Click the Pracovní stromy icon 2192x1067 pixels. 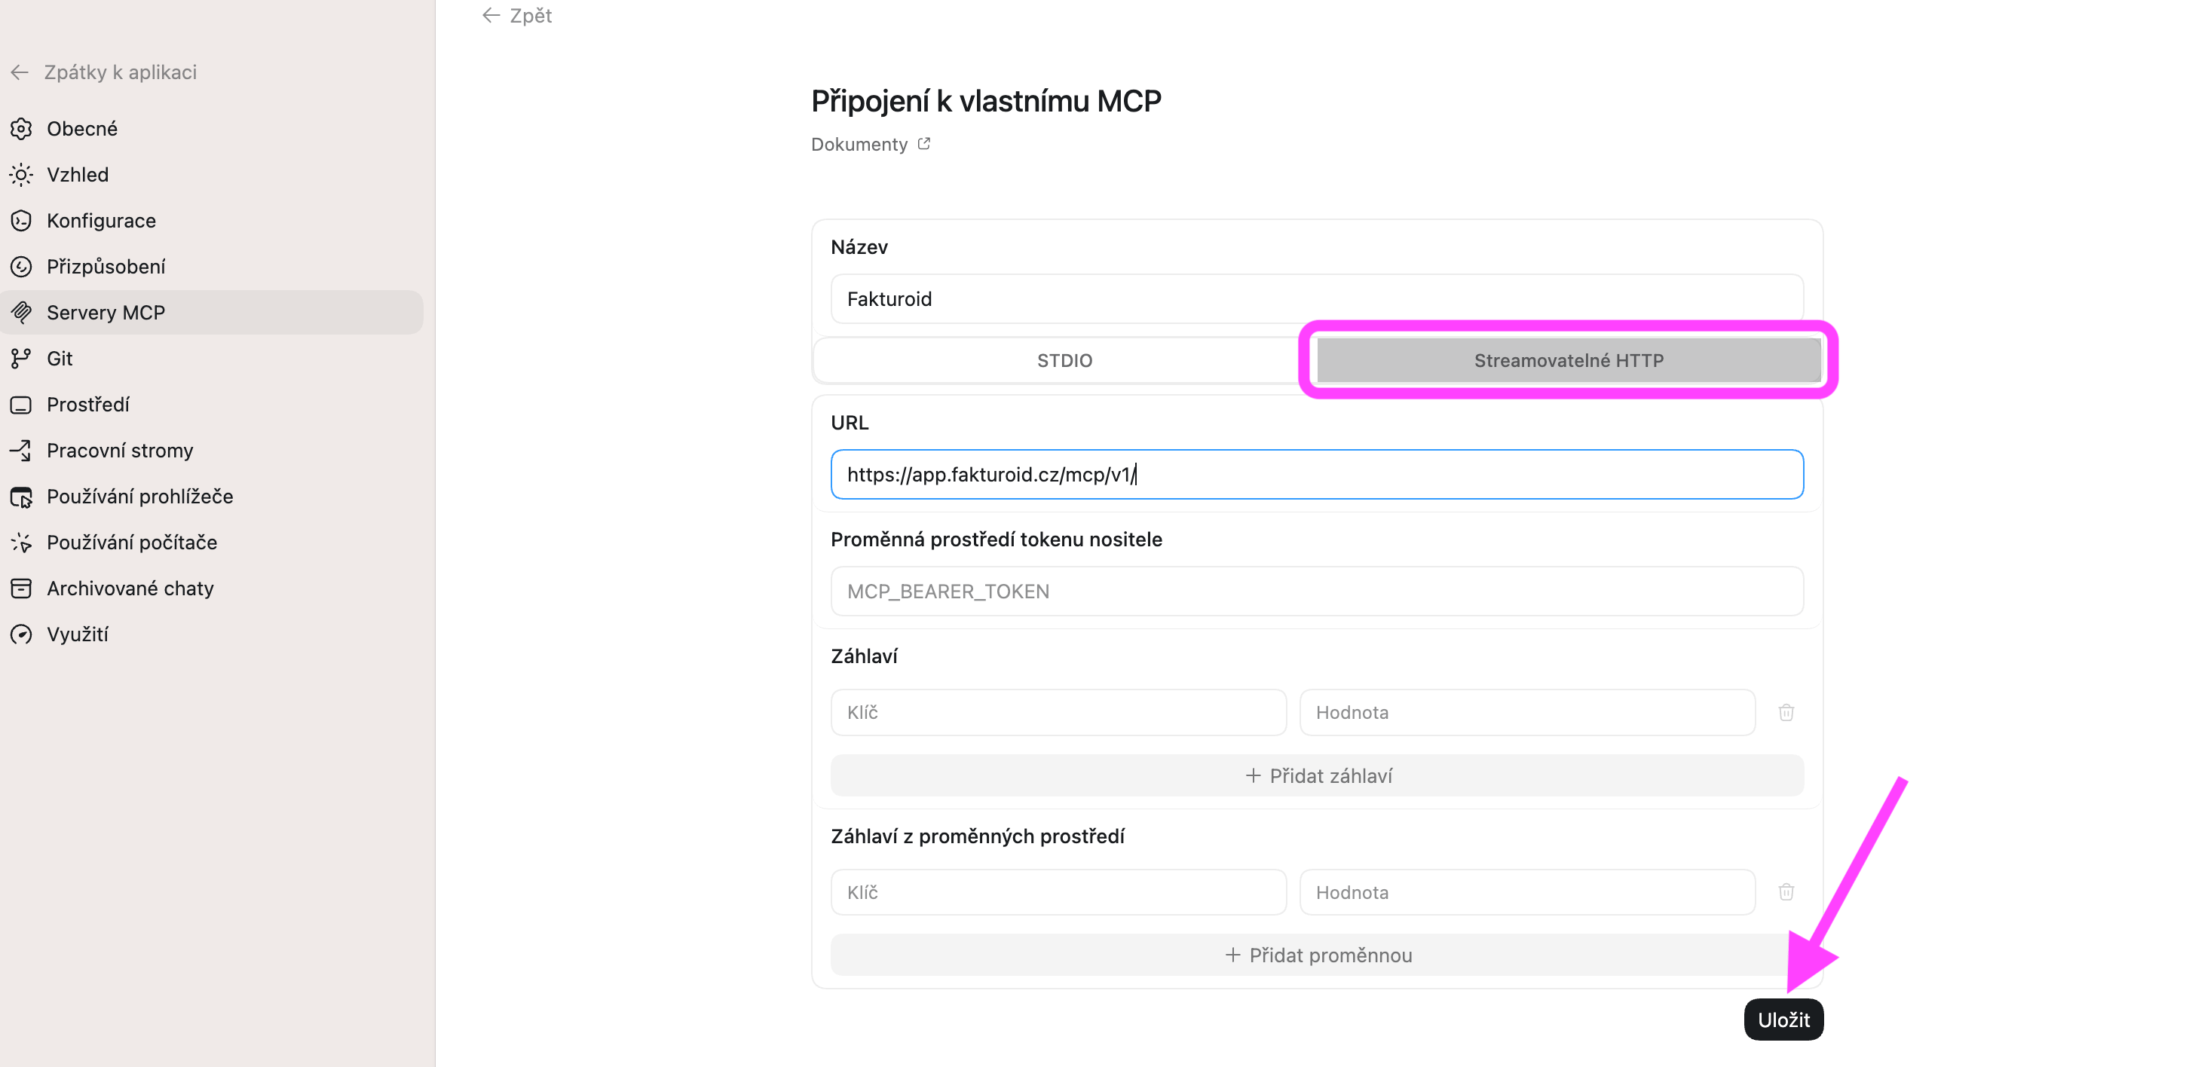click(x=21, y=450)
